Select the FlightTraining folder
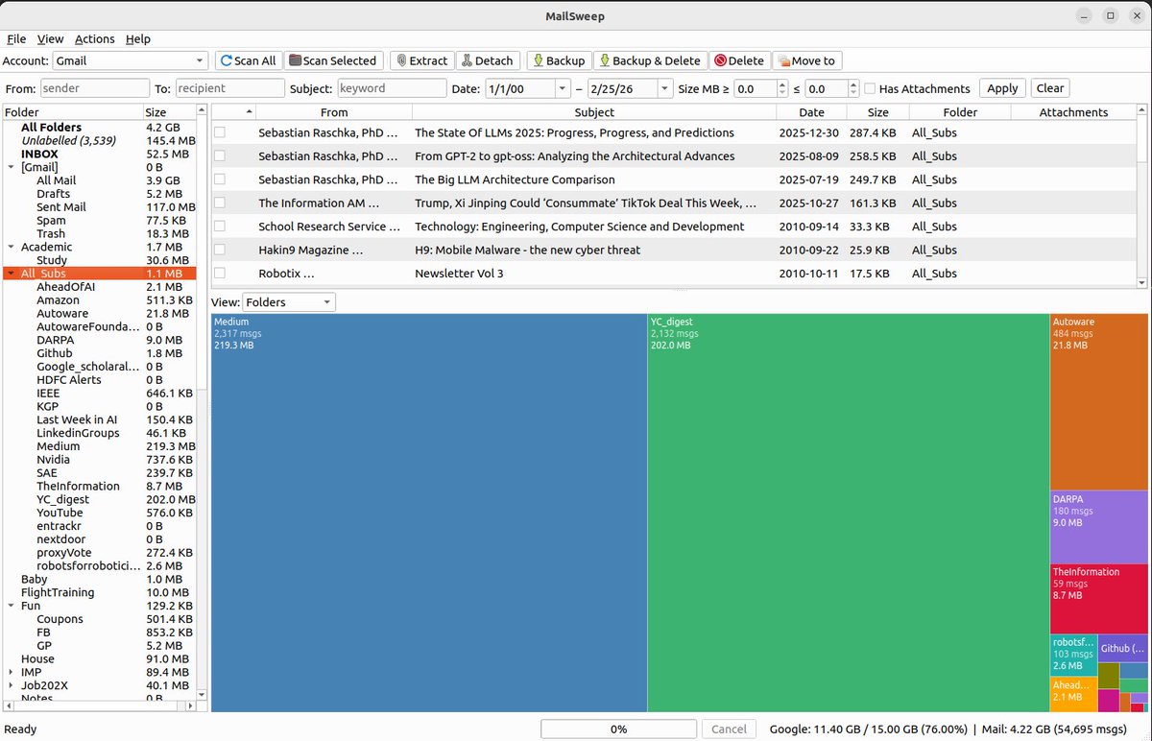The image size is (1152, 741). (x=58, y=592)
